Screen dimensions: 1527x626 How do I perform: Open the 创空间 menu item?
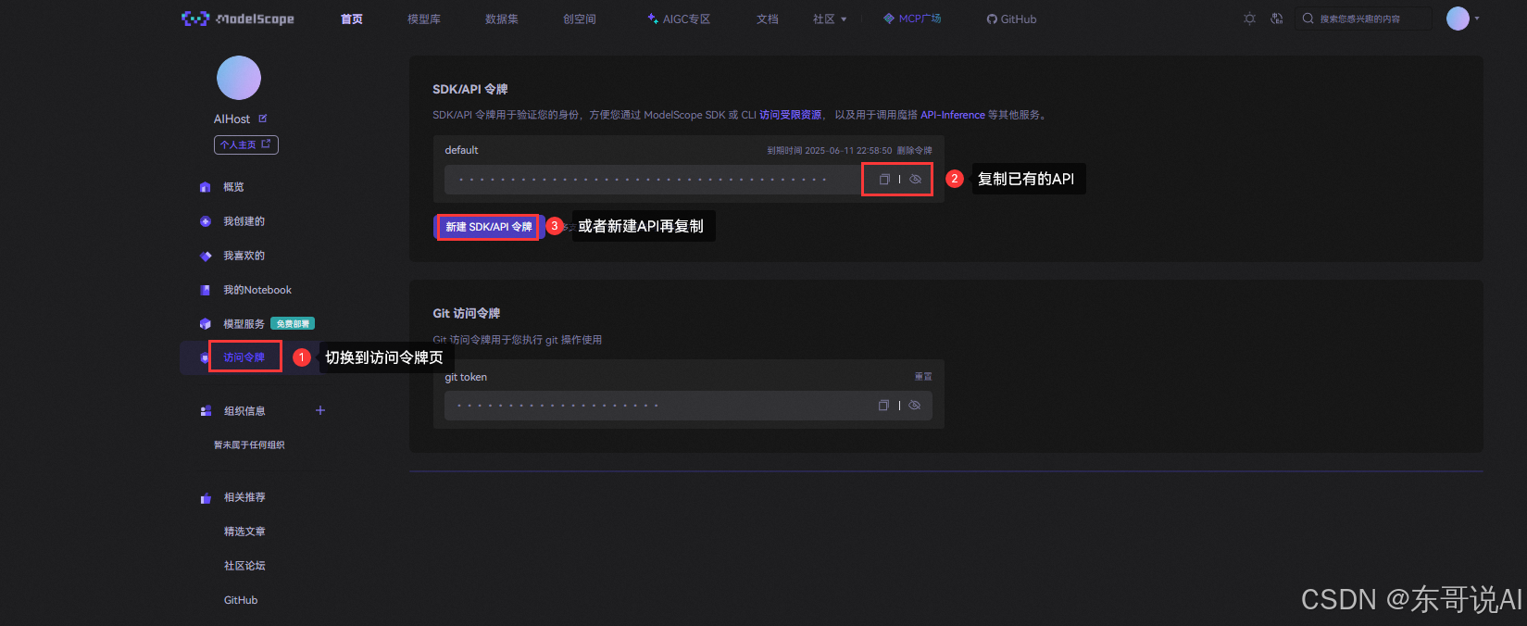point(580,19)
